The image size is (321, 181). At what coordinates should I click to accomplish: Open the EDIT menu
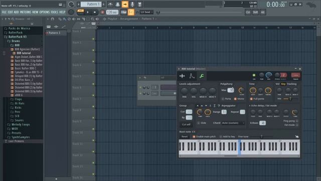pos(10,12)
